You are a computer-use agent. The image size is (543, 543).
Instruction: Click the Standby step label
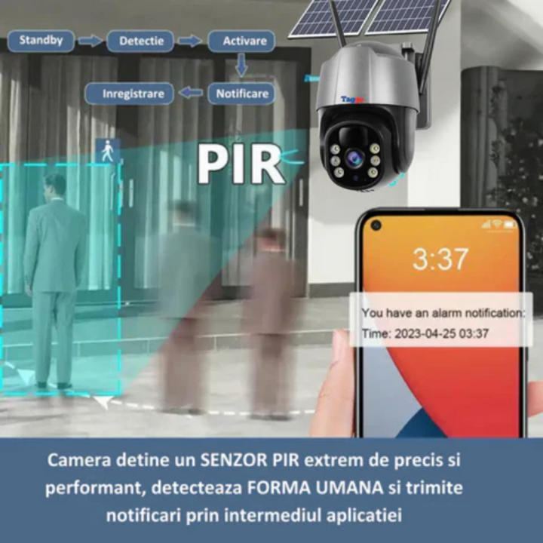tap(41, 41)
